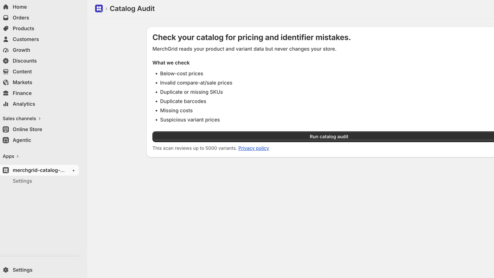Screen dimensions: 494x278
Task: Open the Growth gauge icon
Action: pos(6,50)
